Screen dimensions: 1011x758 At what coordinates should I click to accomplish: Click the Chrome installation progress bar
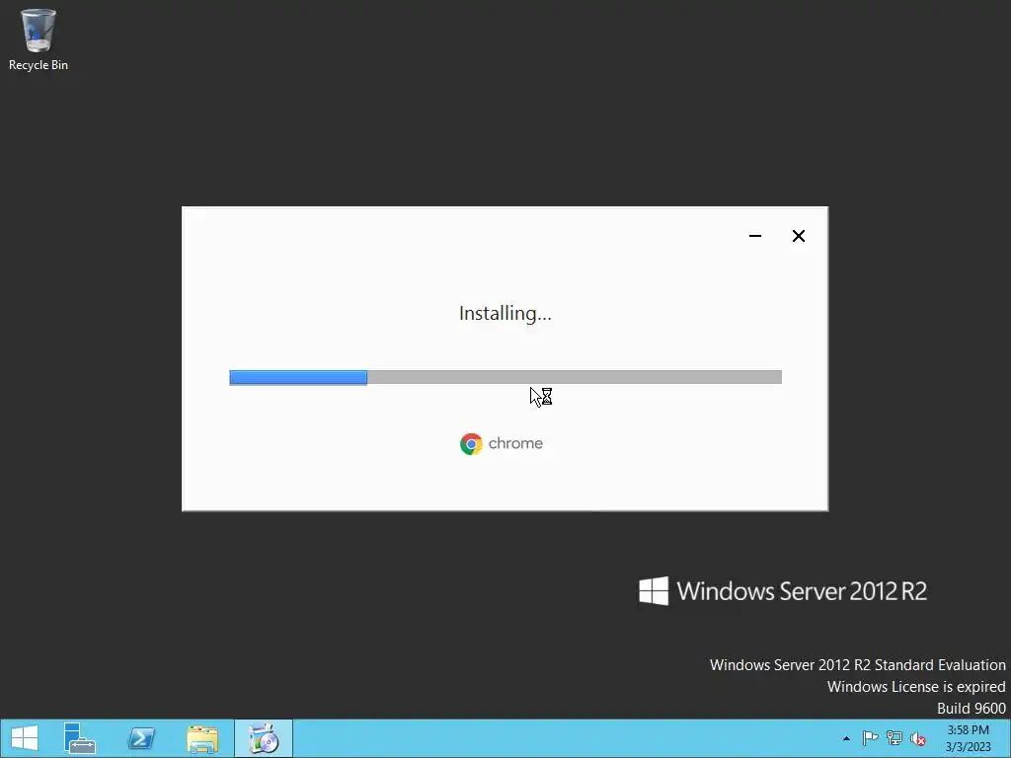(505, 377)
